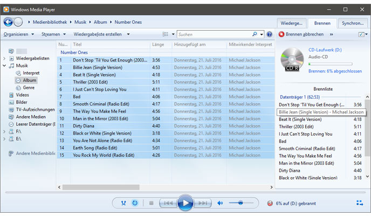Open Wiedergabeliste erstellen menu

[101, 34]
